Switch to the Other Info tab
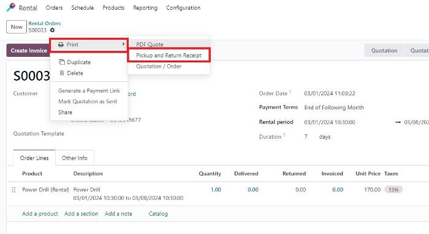 [x=74, y=158]
